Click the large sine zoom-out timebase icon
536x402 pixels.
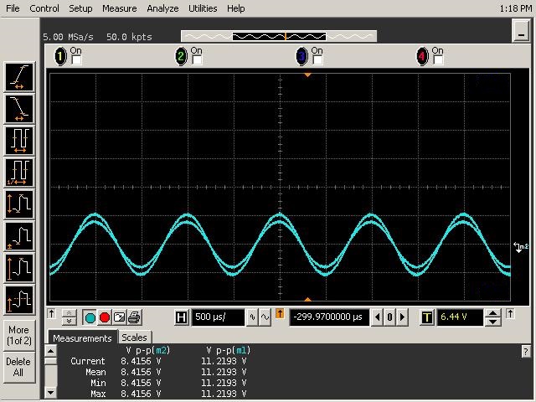point(265,317)
